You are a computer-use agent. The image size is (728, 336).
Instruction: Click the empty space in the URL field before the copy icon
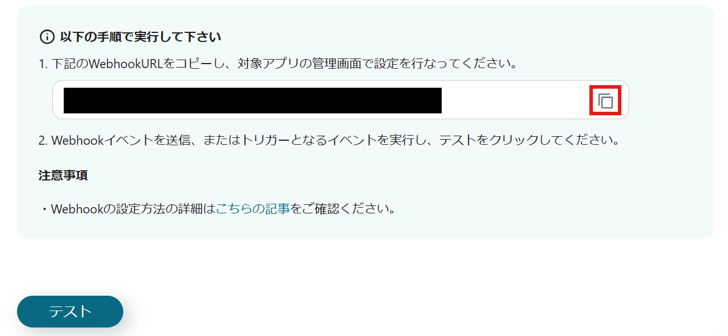coord(517,100)
